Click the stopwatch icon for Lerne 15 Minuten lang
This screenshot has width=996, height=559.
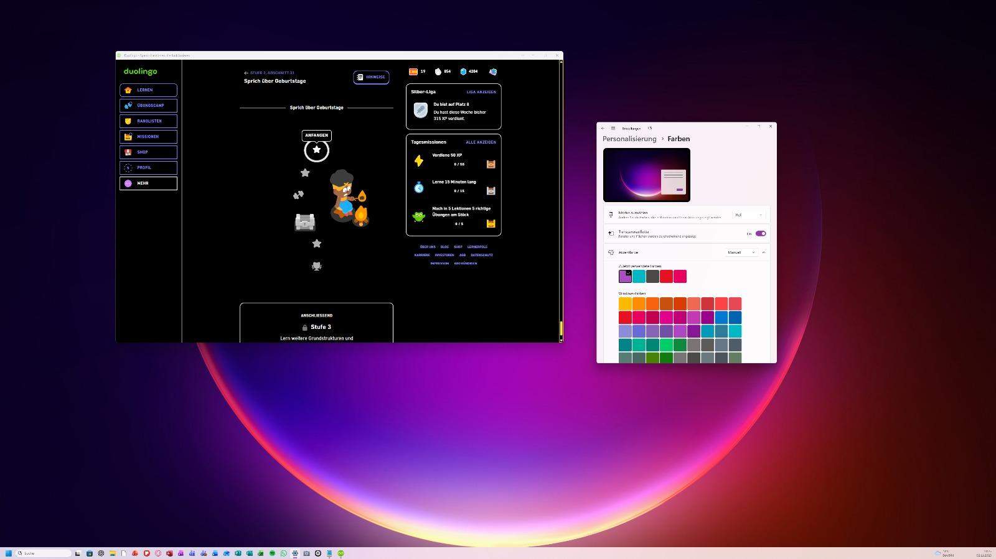coord(419,187)
